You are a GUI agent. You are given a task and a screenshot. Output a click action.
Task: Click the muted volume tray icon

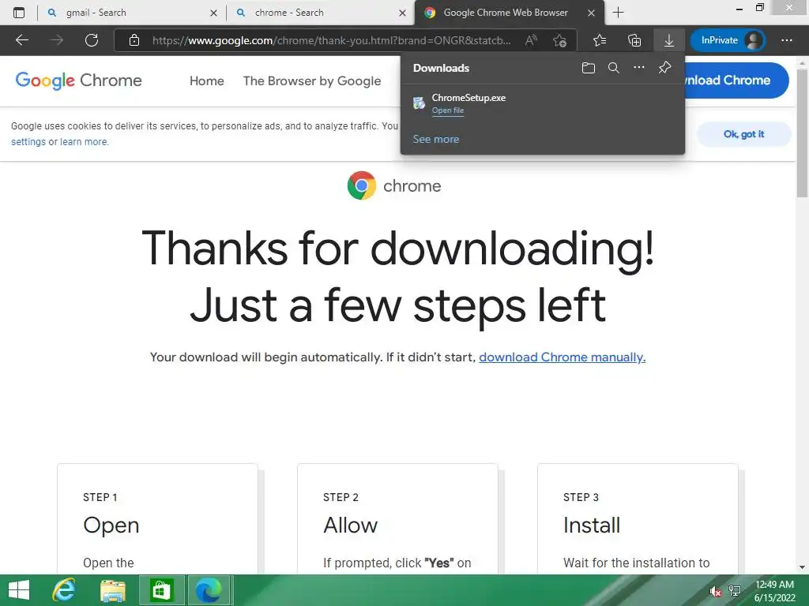pos(714,591)
